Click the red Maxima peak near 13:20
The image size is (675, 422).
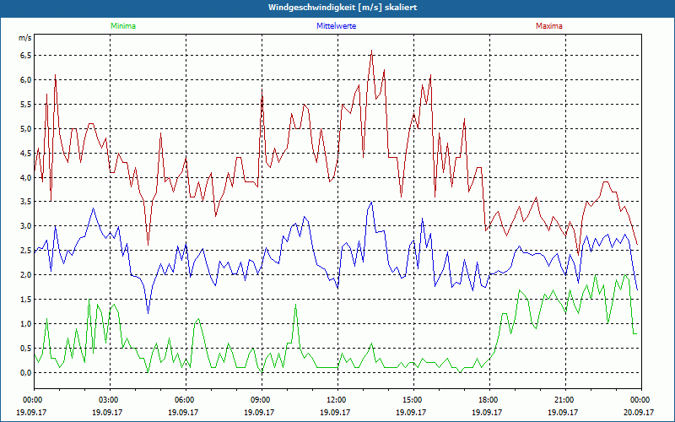371,51
